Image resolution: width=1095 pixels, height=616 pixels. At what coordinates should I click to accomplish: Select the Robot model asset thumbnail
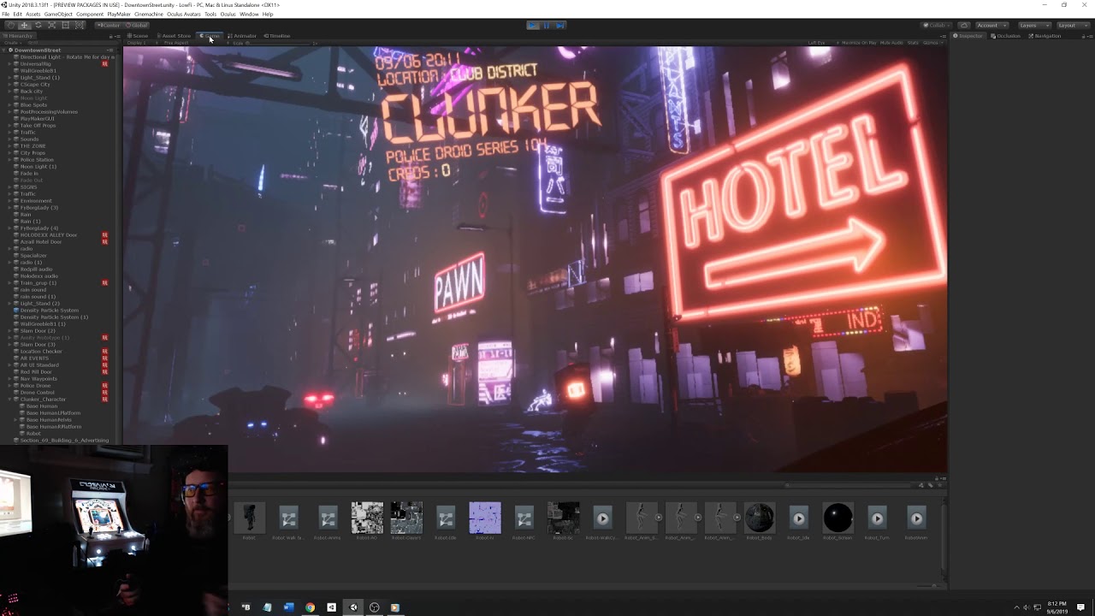[249, 518]
